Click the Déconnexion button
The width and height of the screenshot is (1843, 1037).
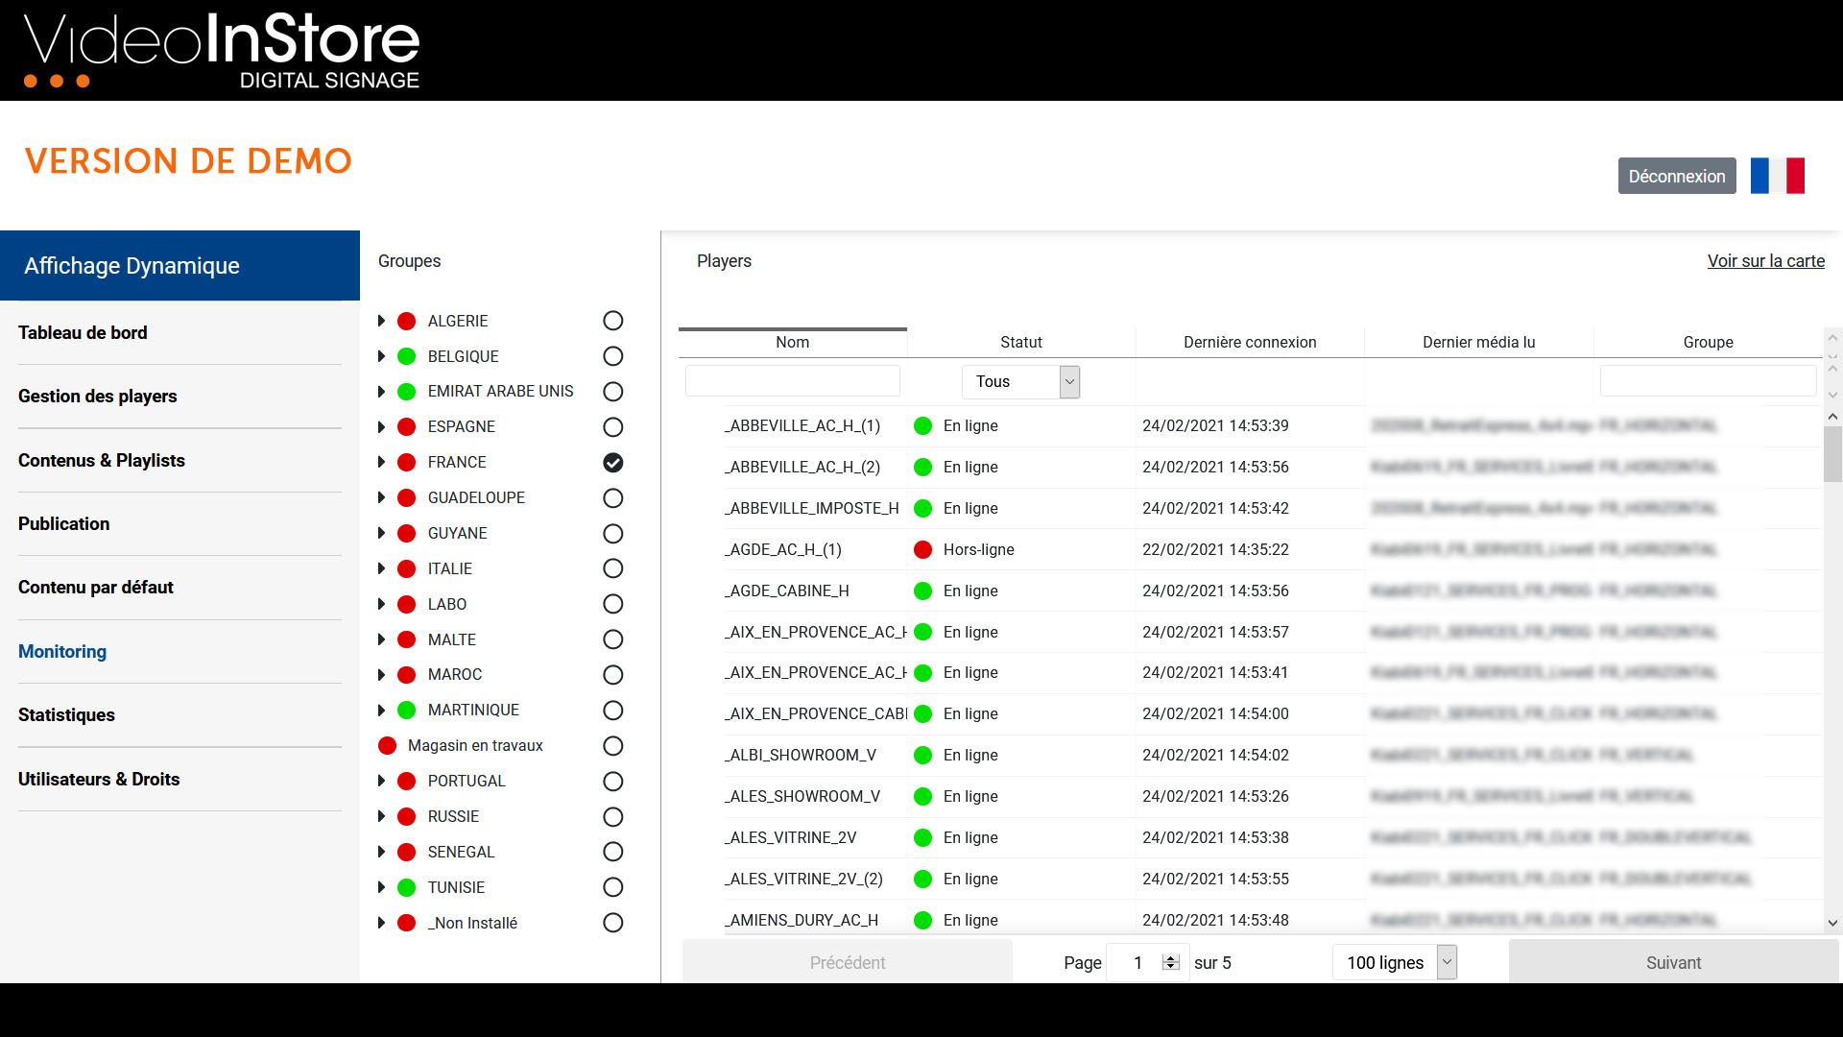[1676, 176]
